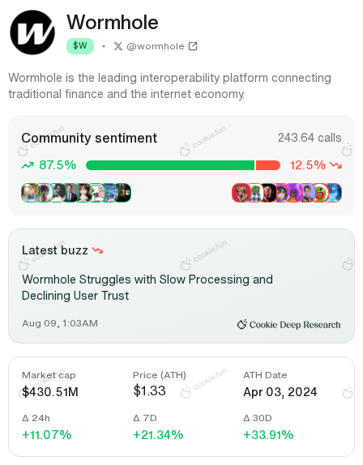Image resolution: width=363 pixels, height=465 pixels.
Task: Click the Cookie Deep Research cookie icon
Action: 241,324
